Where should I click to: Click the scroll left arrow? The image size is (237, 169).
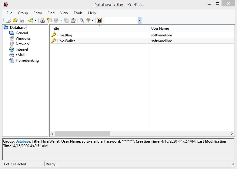tap(52, 134)
